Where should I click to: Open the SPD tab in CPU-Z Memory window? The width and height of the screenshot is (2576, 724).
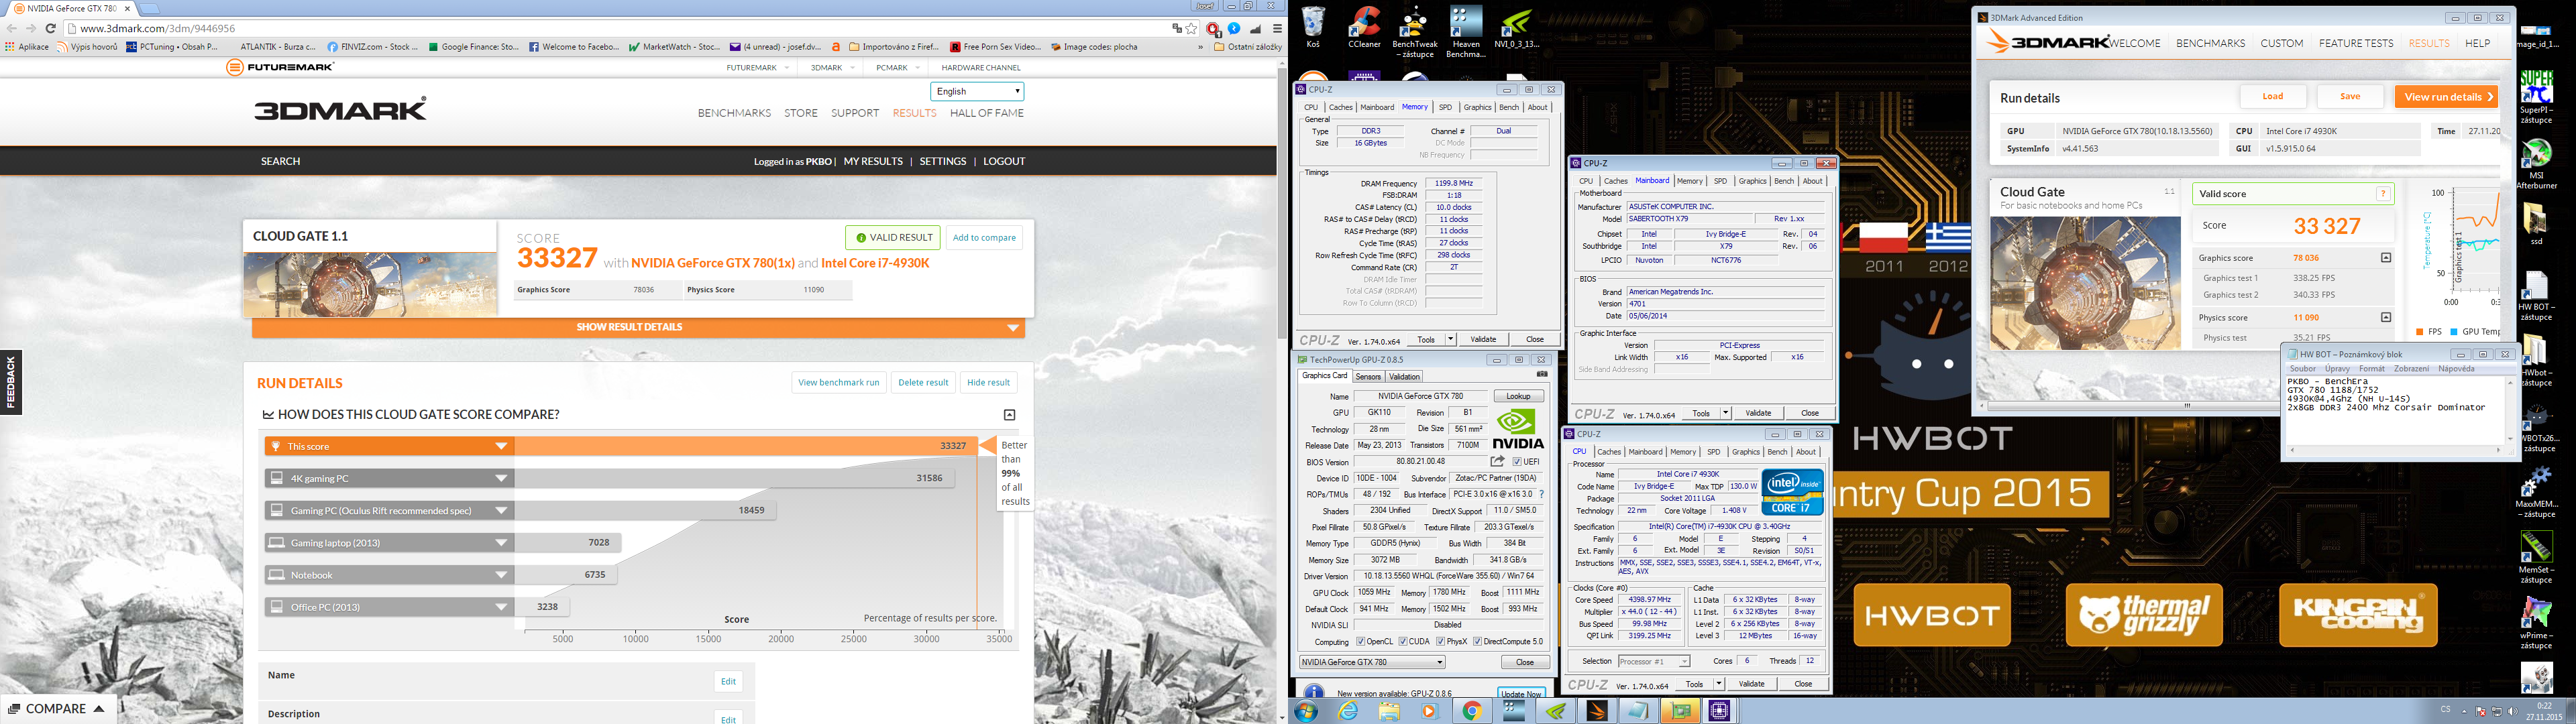[x=1445, y=107]
